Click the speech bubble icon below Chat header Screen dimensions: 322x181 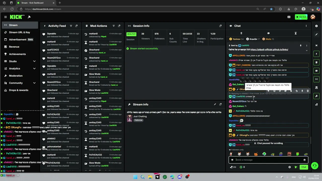pos(268,33)
